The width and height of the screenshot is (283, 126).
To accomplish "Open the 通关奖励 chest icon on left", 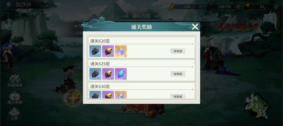I will [15, 98].
